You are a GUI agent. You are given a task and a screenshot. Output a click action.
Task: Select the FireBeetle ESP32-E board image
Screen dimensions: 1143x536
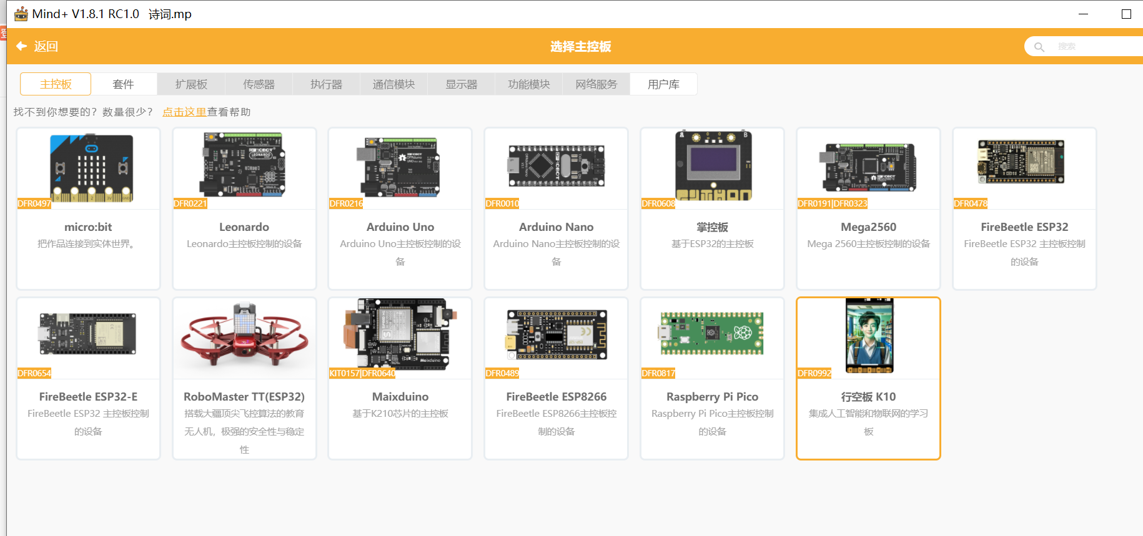[x=87, y=334]
